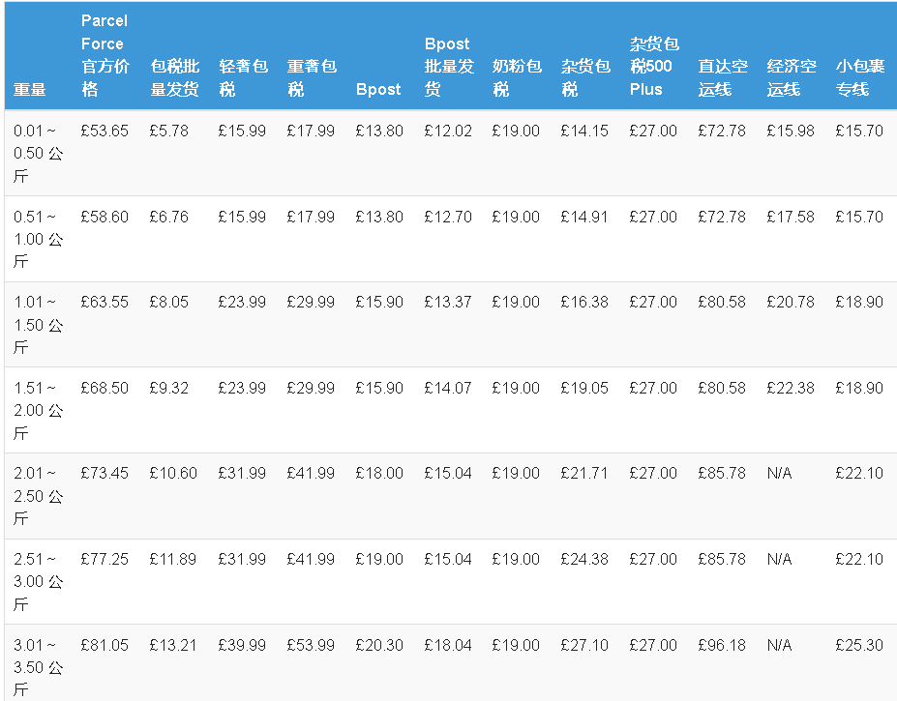897x701 pixels.
Task: Select the 3.01 ~ 3.50 公斤 row label
Action: tap(38, 667)
